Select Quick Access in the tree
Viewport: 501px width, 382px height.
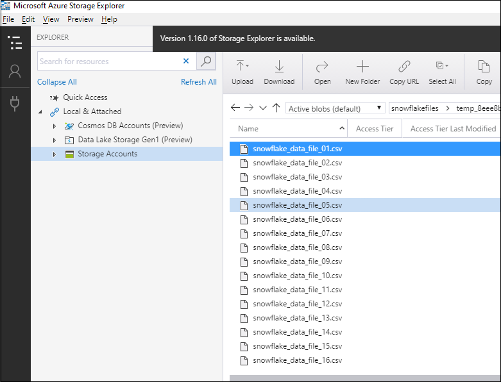pos(85,97)
